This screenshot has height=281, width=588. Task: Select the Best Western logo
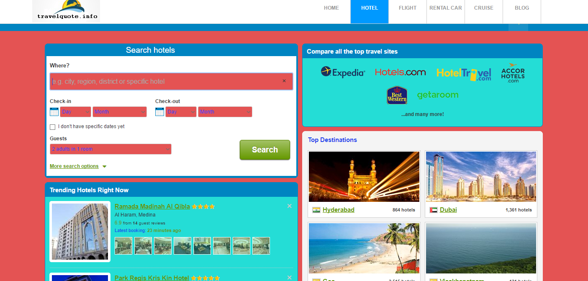(x=397, y=95)
